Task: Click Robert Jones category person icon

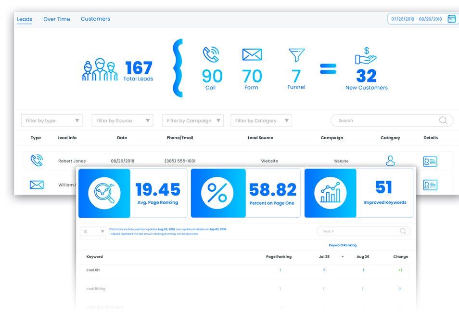Action: point(390,160)
